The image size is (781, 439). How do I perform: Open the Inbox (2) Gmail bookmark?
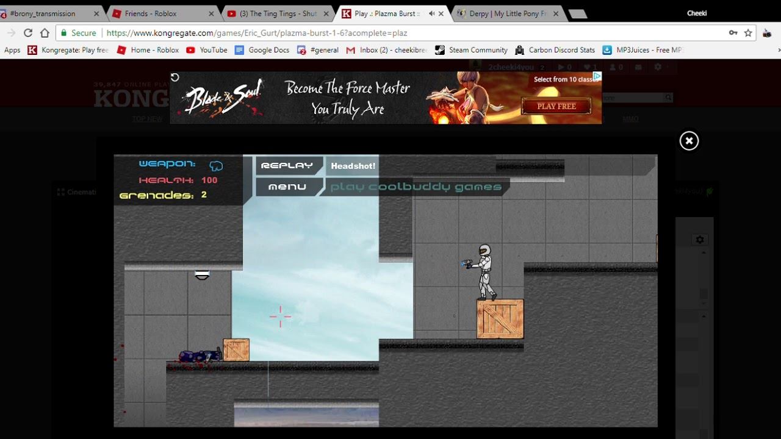(386, 50)
